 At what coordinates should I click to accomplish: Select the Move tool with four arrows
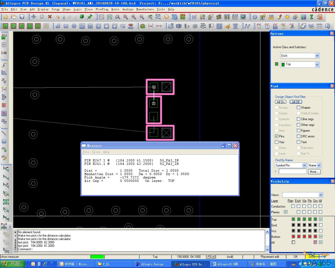click(33, 17)
